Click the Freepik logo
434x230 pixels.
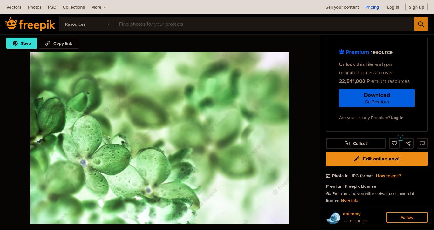tap(30, 24)
